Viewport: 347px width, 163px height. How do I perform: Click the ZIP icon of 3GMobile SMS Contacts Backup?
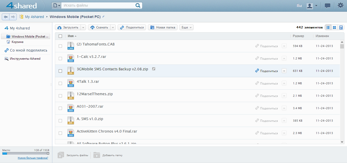click(71, 71)
